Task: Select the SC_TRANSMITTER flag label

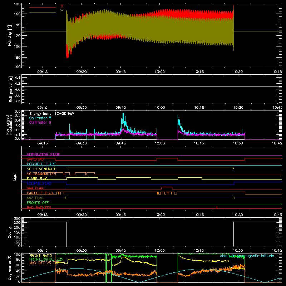Action: pos(41,174)
